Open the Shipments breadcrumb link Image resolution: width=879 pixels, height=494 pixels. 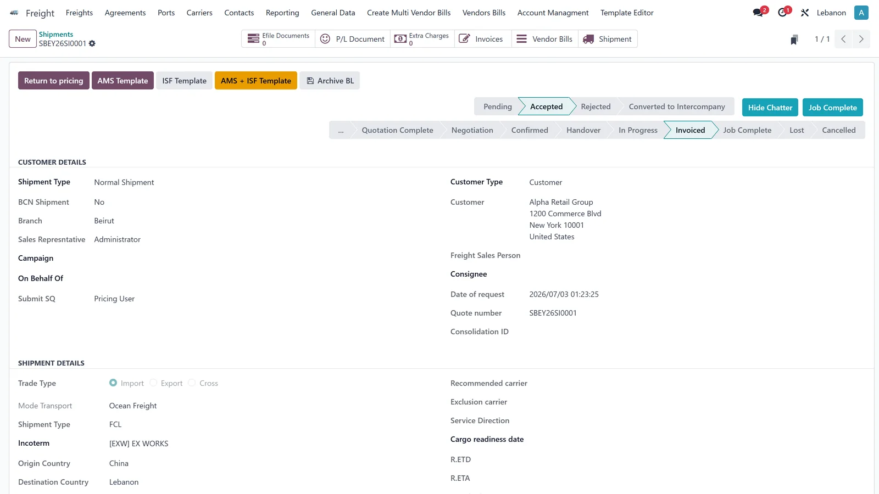pos(56,34)
